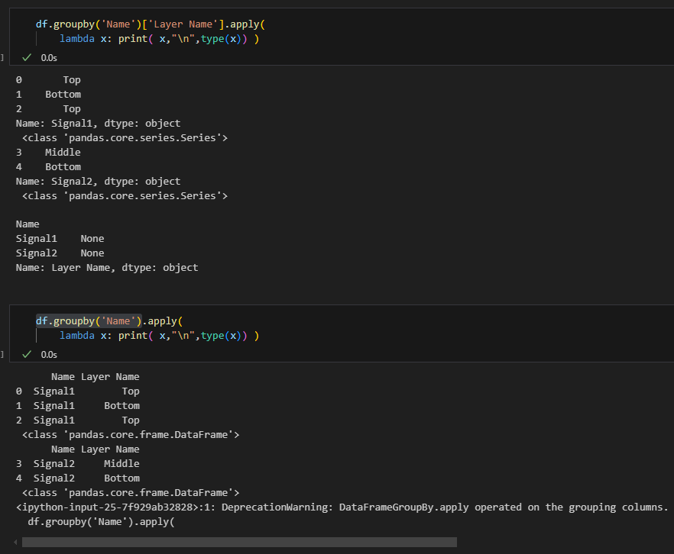Viewport: 674px width, 554px height.
Task: Click first cell code line with 'Layer Name'
Action: coord(151,24)
